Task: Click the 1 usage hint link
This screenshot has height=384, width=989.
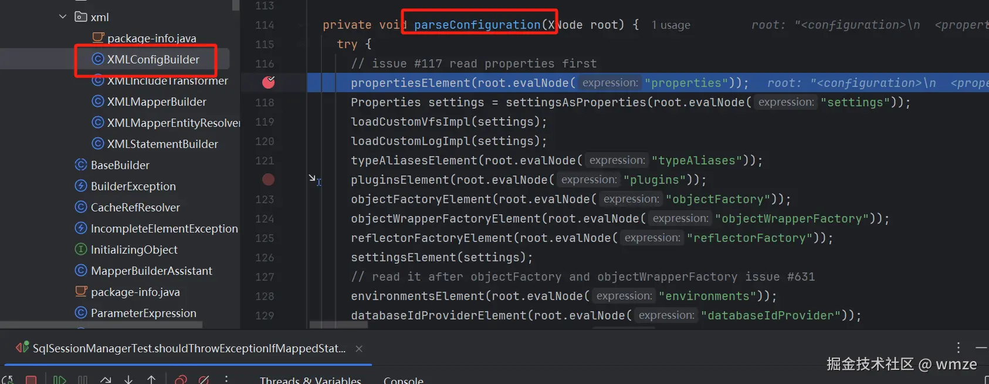Action: (670, 25)
